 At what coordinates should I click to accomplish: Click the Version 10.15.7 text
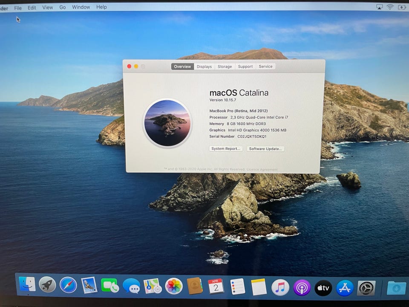click(x=223, y=100)
